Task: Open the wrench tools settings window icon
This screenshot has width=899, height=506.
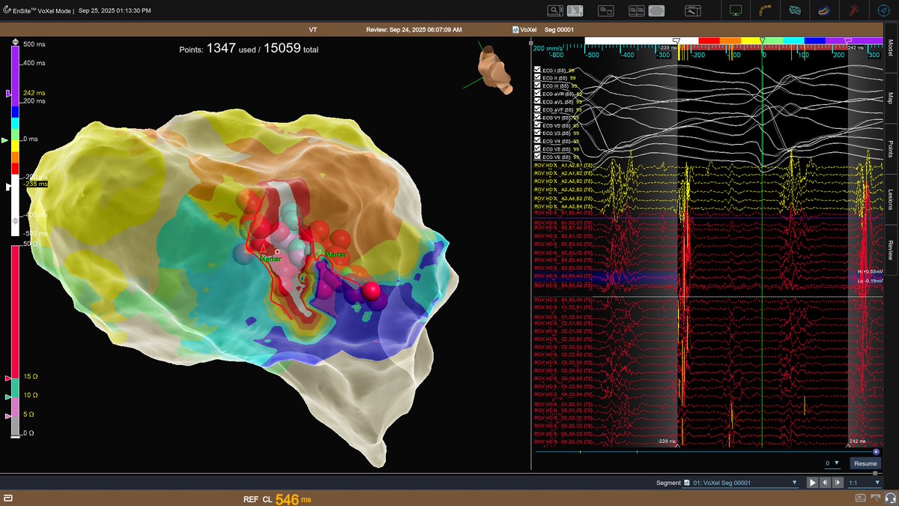Action: click(x=694, y=10)
